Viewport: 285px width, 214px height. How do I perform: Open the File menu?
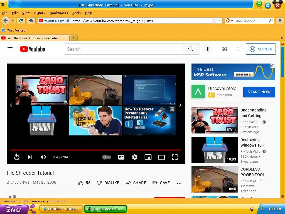5,13
